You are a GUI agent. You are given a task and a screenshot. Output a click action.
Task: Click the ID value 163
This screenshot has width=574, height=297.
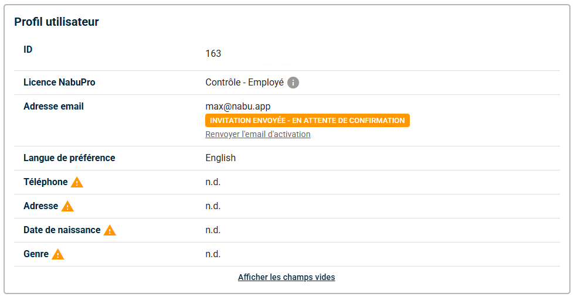pos(213,54)
